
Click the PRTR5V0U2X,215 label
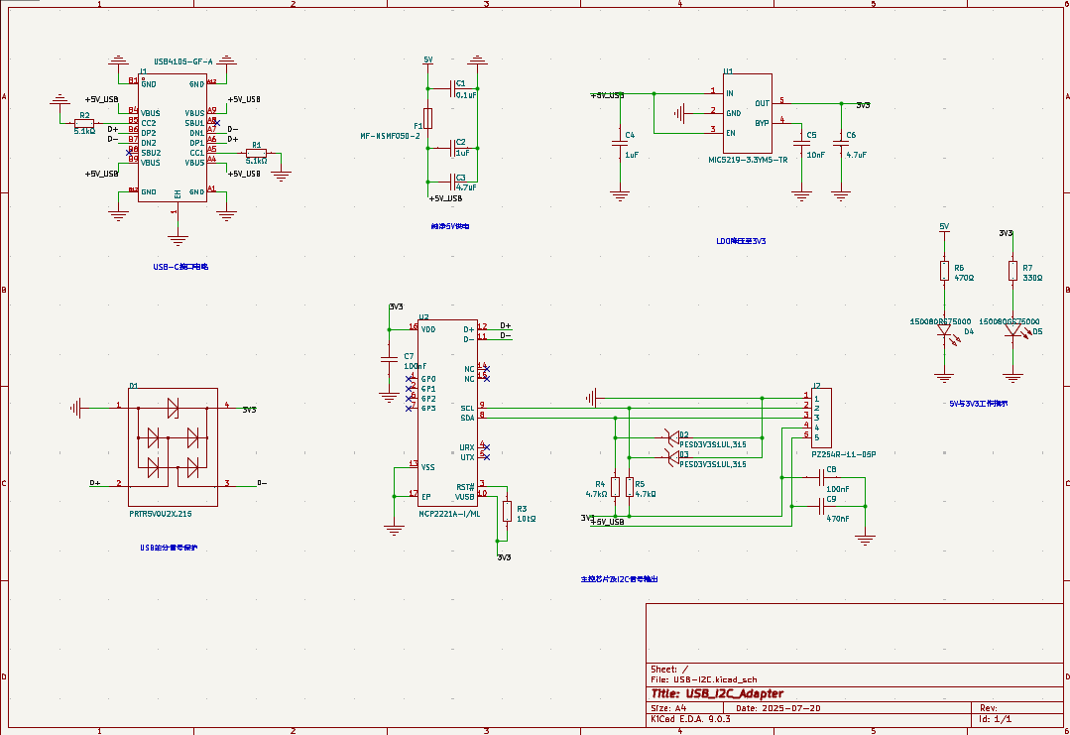coord(161,514)
